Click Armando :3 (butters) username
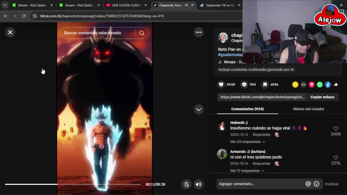This screenshot has height=195, width=347. [248, 152]
